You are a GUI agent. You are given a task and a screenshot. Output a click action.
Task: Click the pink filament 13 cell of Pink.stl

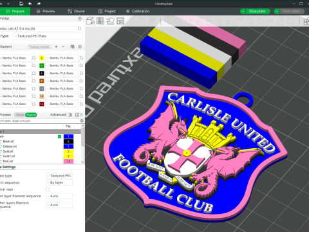(68, 161)
